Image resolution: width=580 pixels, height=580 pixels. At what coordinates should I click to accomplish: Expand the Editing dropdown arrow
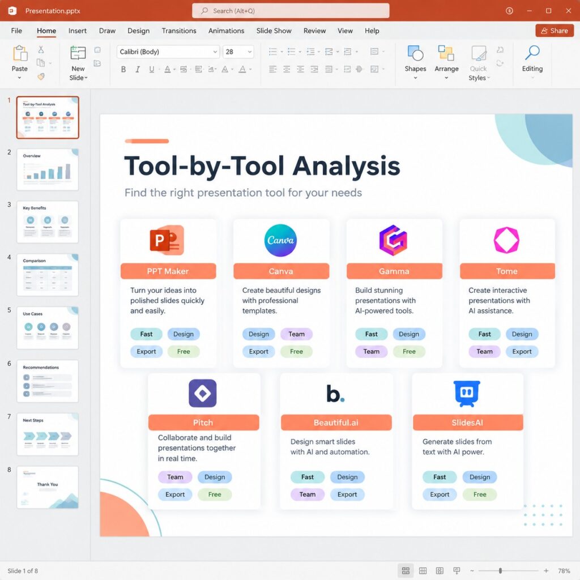click(x=532, y=78)
